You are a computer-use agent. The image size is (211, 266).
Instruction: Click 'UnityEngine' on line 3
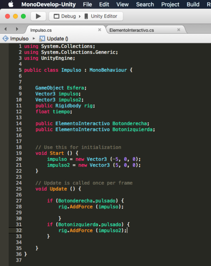(x=57, y=58)
